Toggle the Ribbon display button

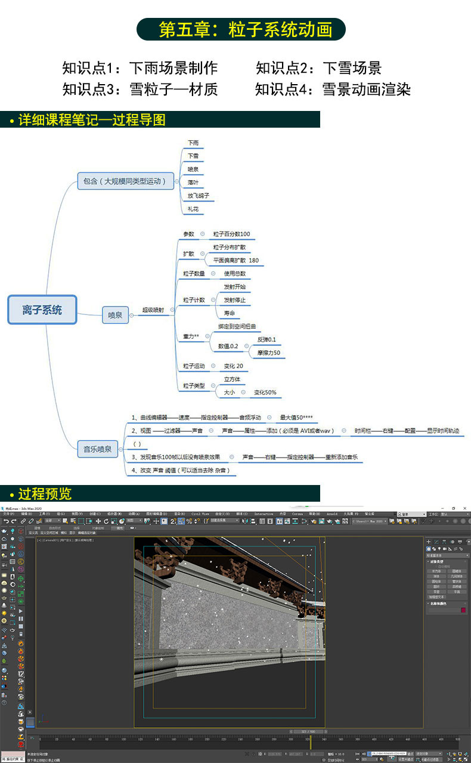pos(280,521)
